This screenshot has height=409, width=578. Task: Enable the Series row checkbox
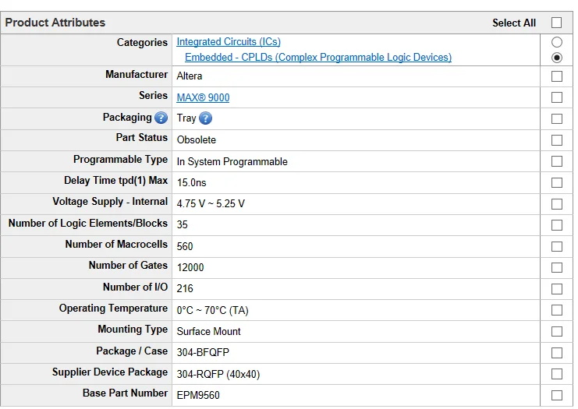click(556, 97)
